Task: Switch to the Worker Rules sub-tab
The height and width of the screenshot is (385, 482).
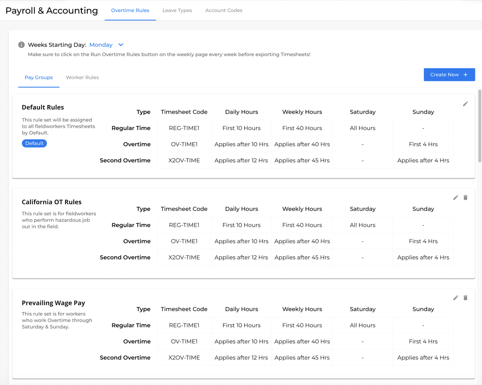Action: (x=82, y=77)
